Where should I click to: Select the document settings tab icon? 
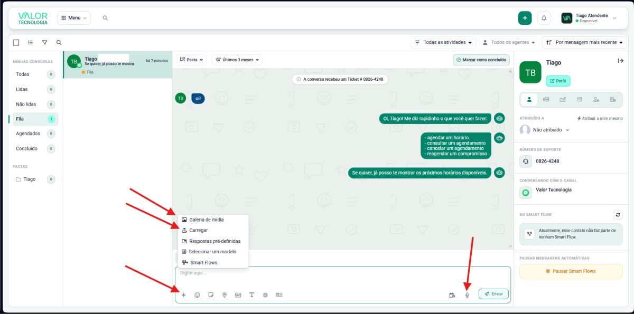pyautogui.click(x=613, y=99)
